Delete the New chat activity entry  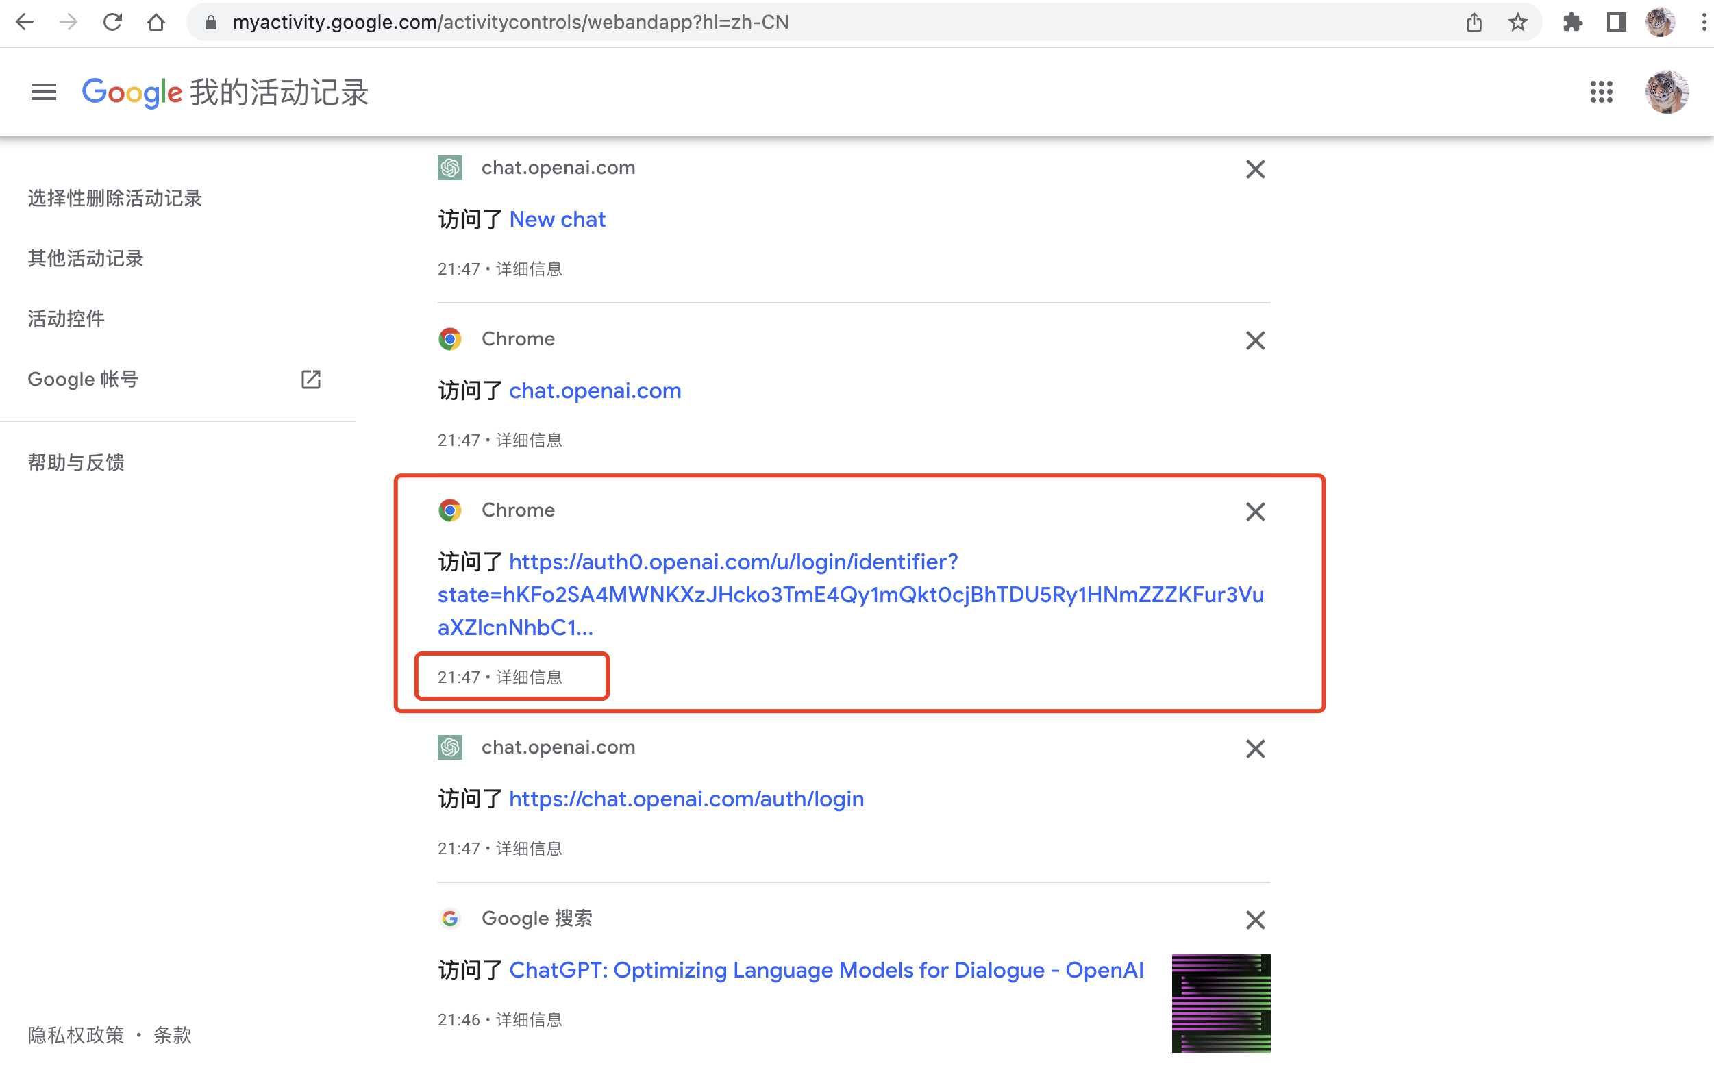click(x=1256, y=169)
